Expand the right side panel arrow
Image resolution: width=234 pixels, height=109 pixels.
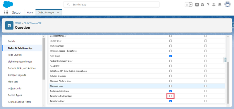225,60
